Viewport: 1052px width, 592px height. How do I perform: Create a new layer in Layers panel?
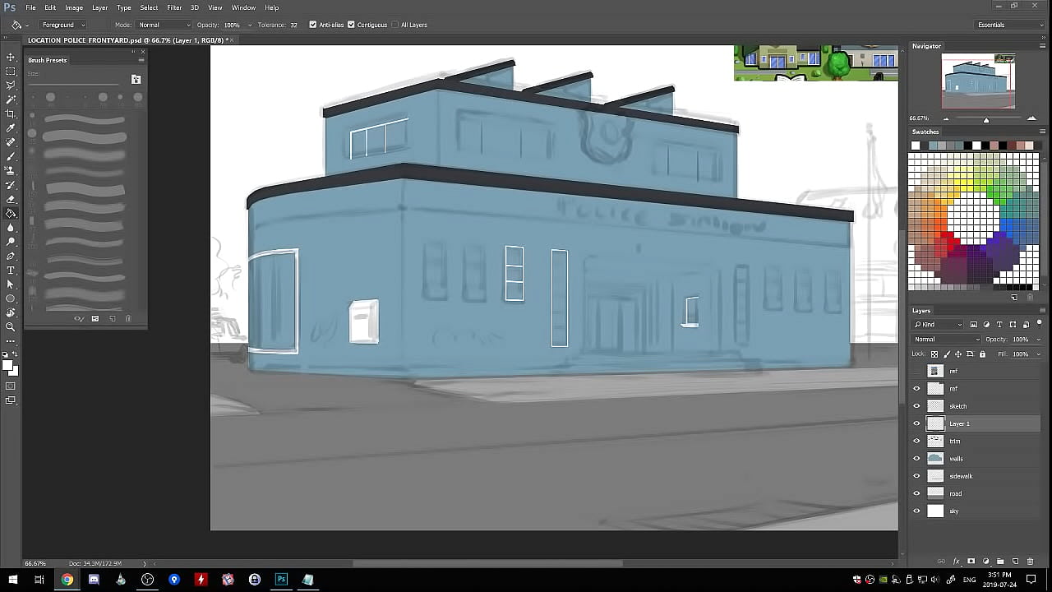1015,562
